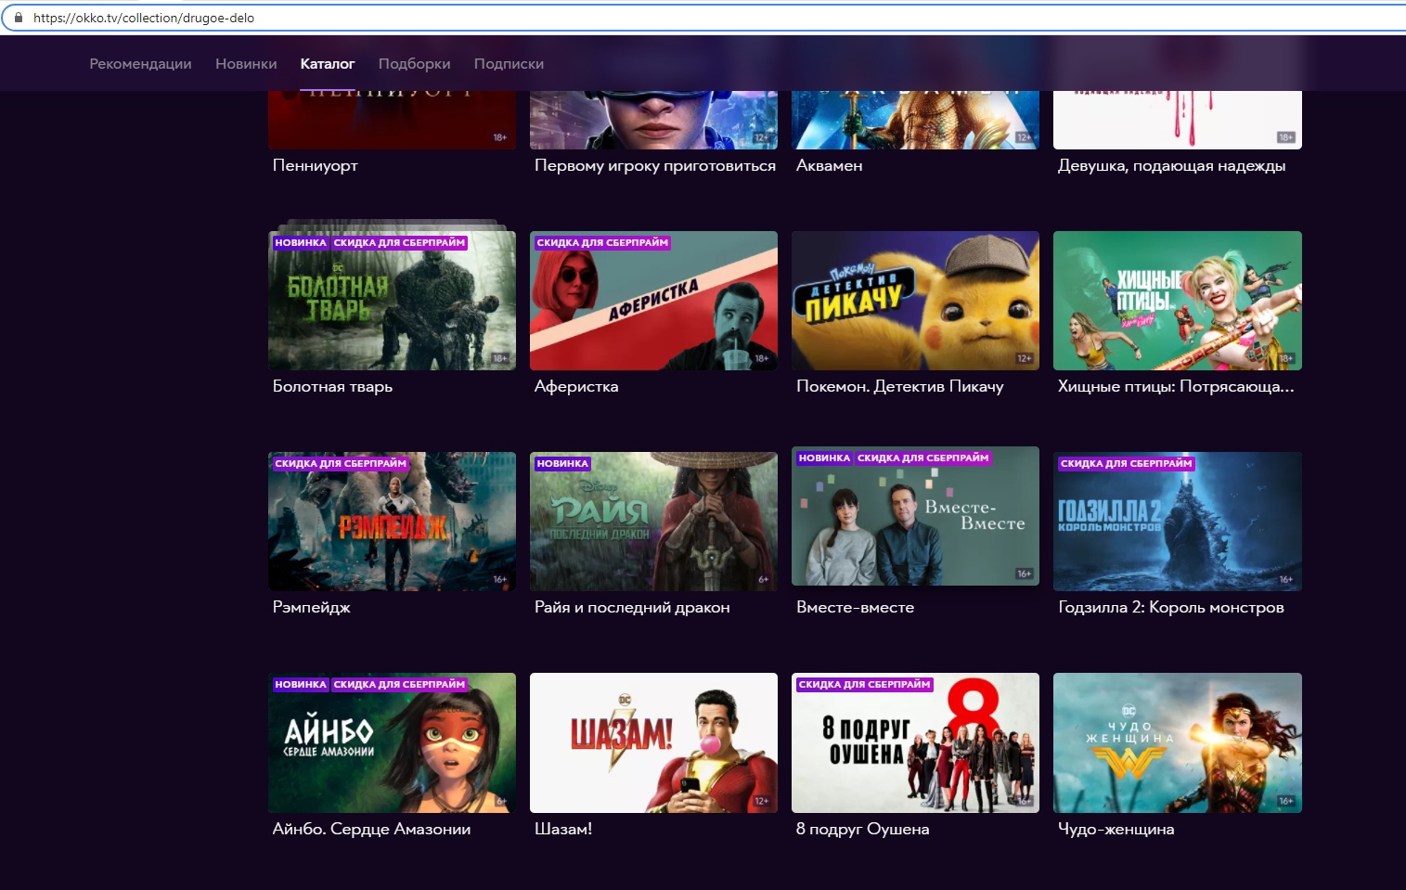Click the НОВИНКА badge on Болотная тварь
Image resolution: width=1406 pixels, height=890 pixels.
pyautogui.click(x=301, y=242)
